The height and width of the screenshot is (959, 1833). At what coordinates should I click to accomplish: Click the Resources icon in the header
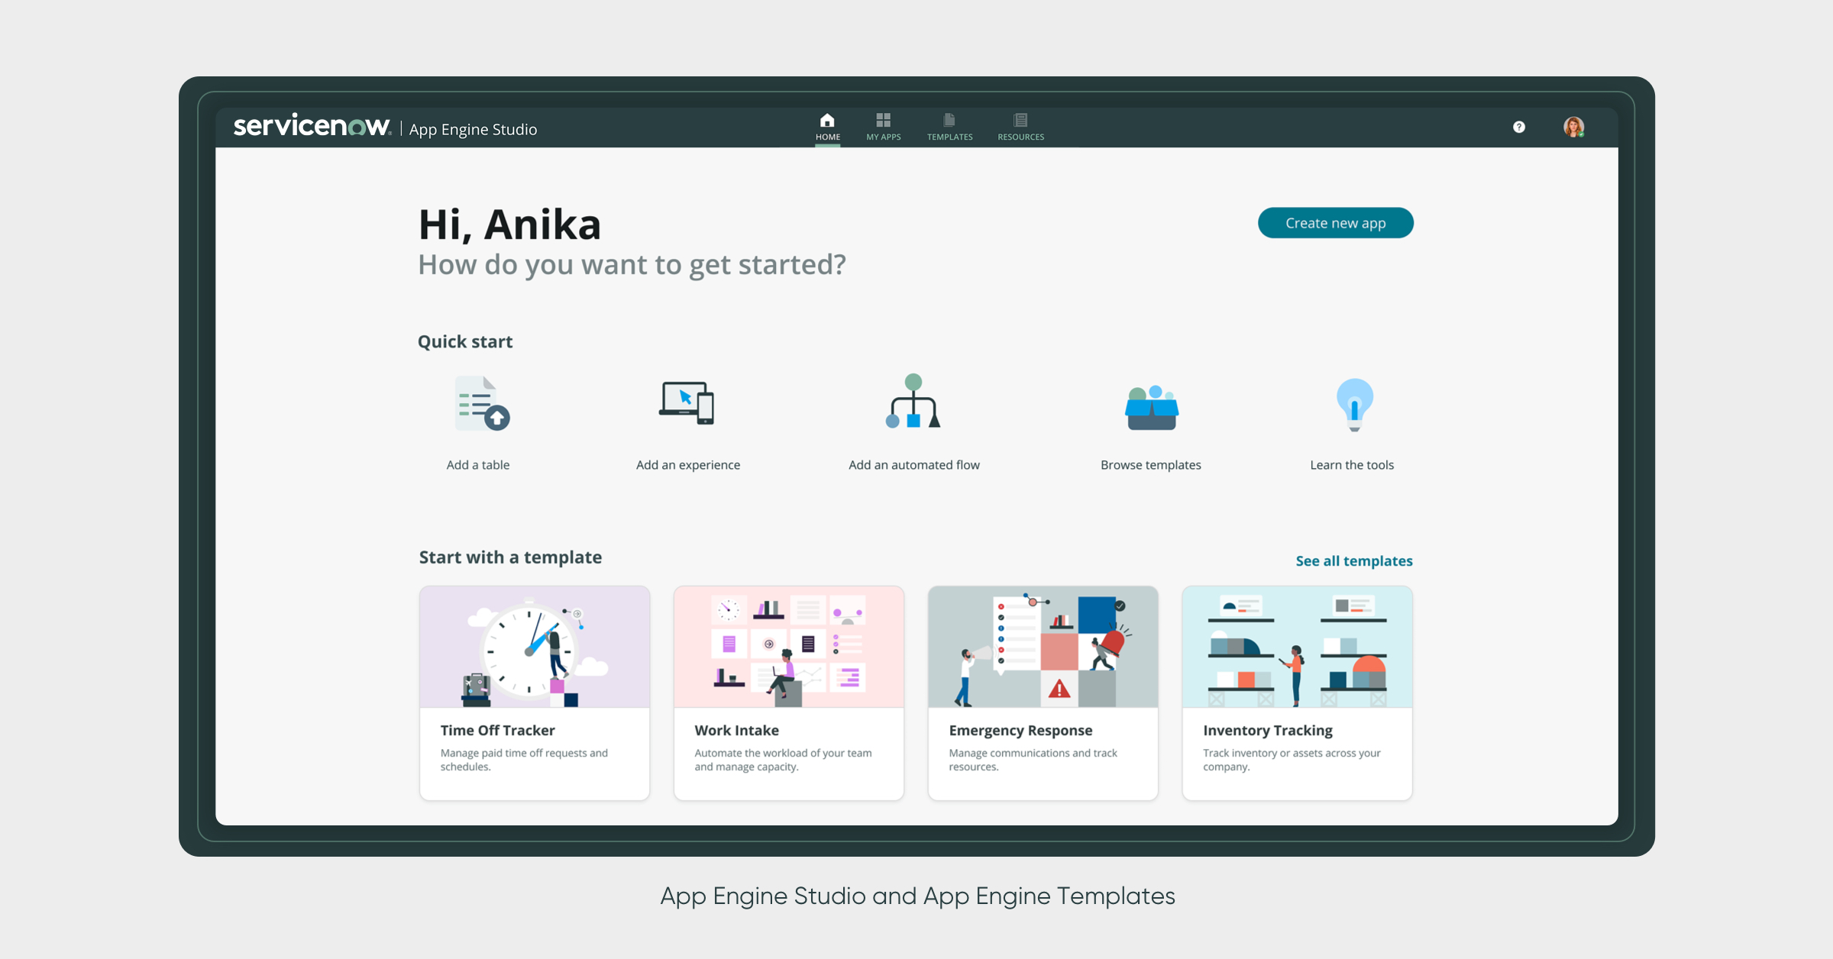1020,119
